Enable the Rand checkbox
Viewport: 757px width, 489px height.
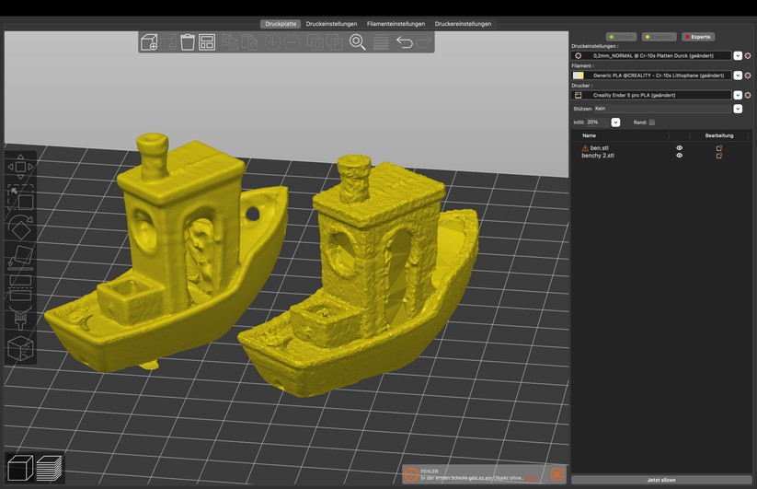point(652,122)
